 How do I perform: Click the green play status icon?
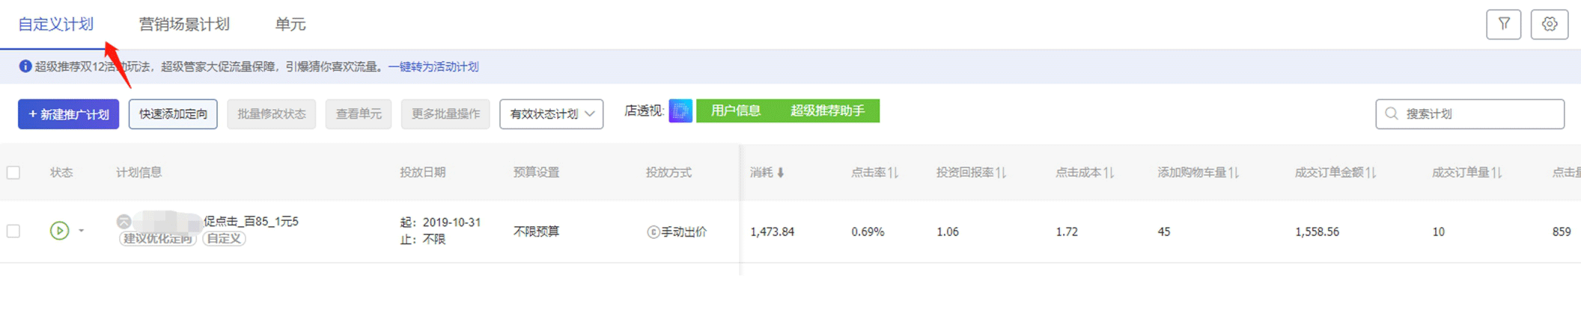pyautogui.click(x=59, y=231)
